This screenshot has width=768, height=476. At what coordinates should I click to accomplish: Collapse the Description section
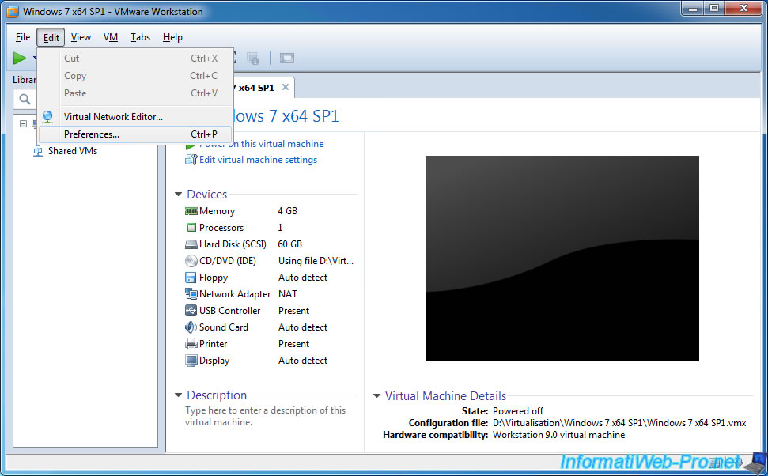[178, 395]
